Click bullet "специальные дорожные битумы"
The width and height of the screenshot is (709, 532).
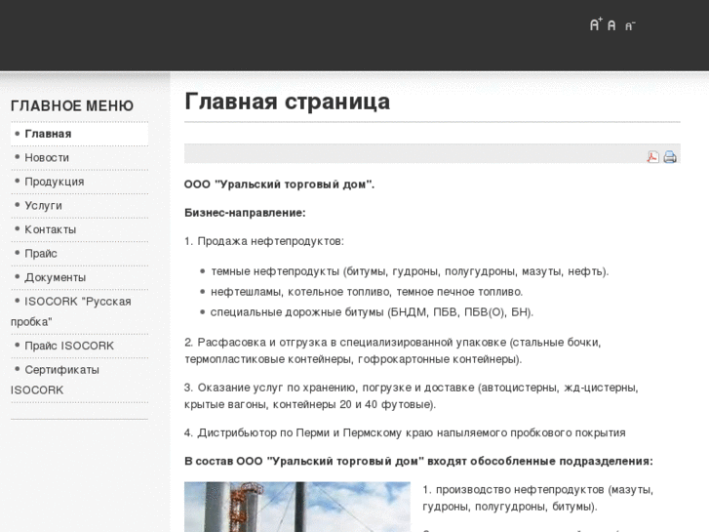click(372, 312)
